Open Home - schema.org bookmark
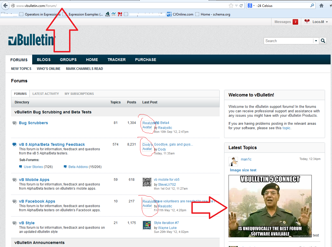 (x=212, y=14)
